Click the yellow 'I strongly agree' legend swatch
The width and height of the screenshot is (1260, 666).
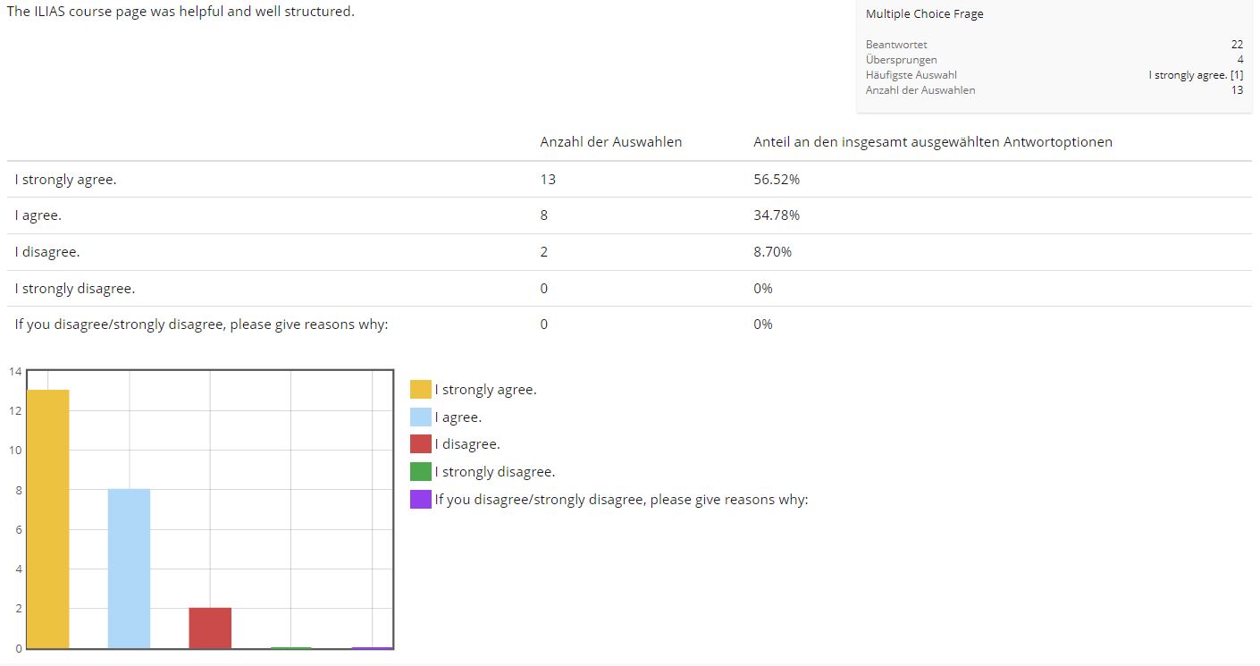tap(420, 390)
